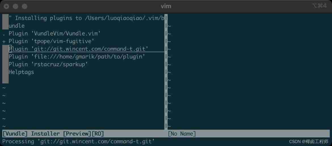This screenshot has height=146, width=332.
Task: Select the Plugin 'file:///home/gmarik/path/to/plugin' line
Action: (x=77, y=57)
